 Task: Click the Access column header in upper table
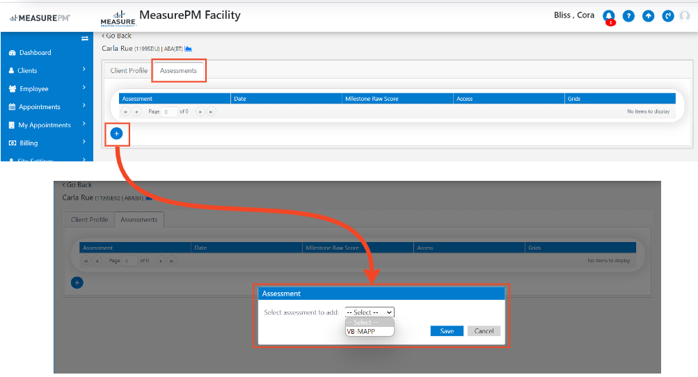pyautogui.click(x=509, y=99)
